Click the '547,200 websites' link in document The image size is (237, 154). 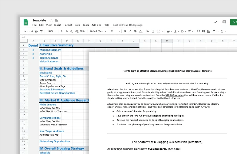point(174,95)
